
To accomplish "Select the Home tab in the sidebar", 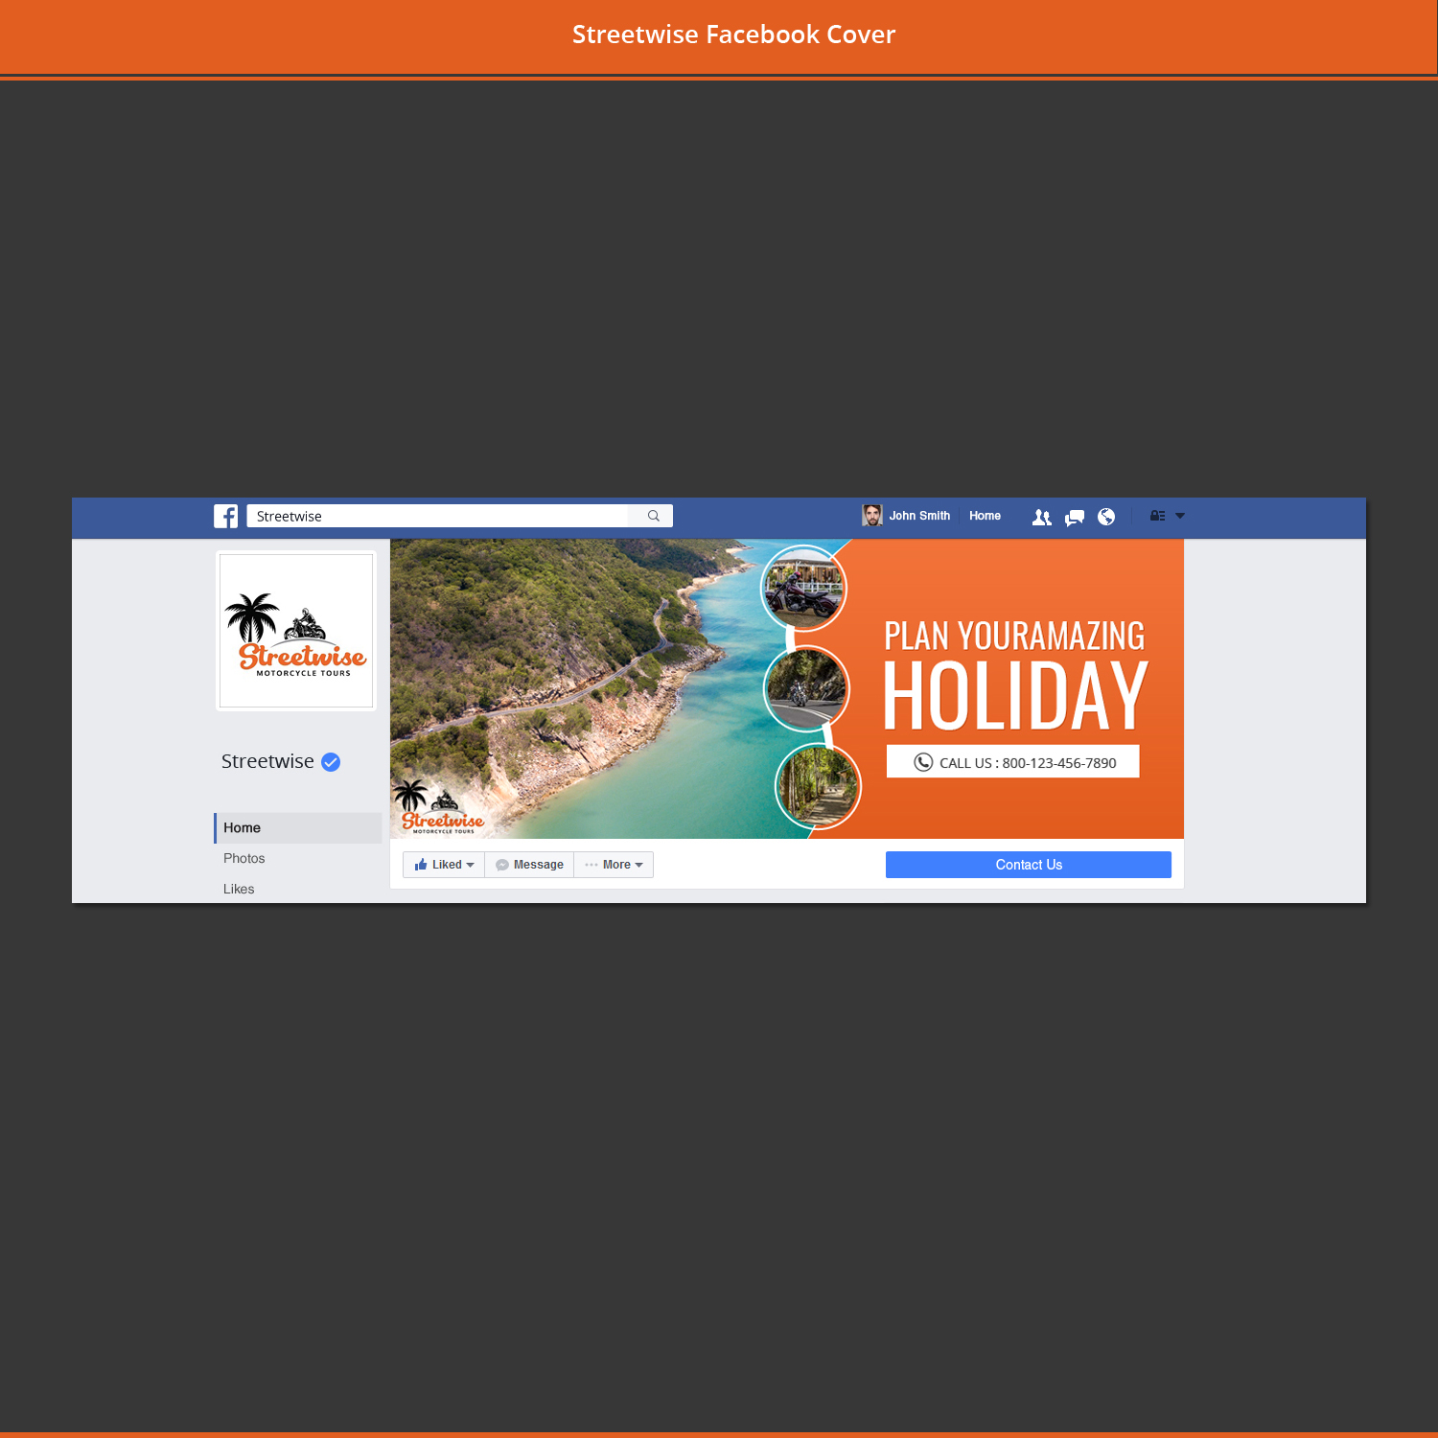I will [298, 828].
